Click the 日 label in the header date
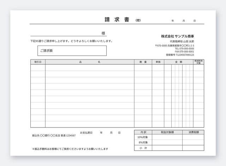 point(195,21)
